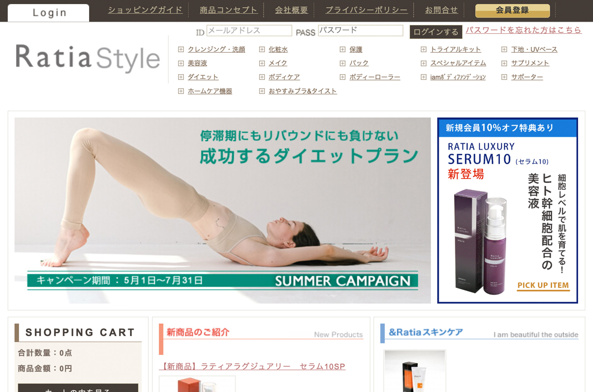593x392 pixels.
Task: Click the Ratia Style logo
Action: coord(88,58)
